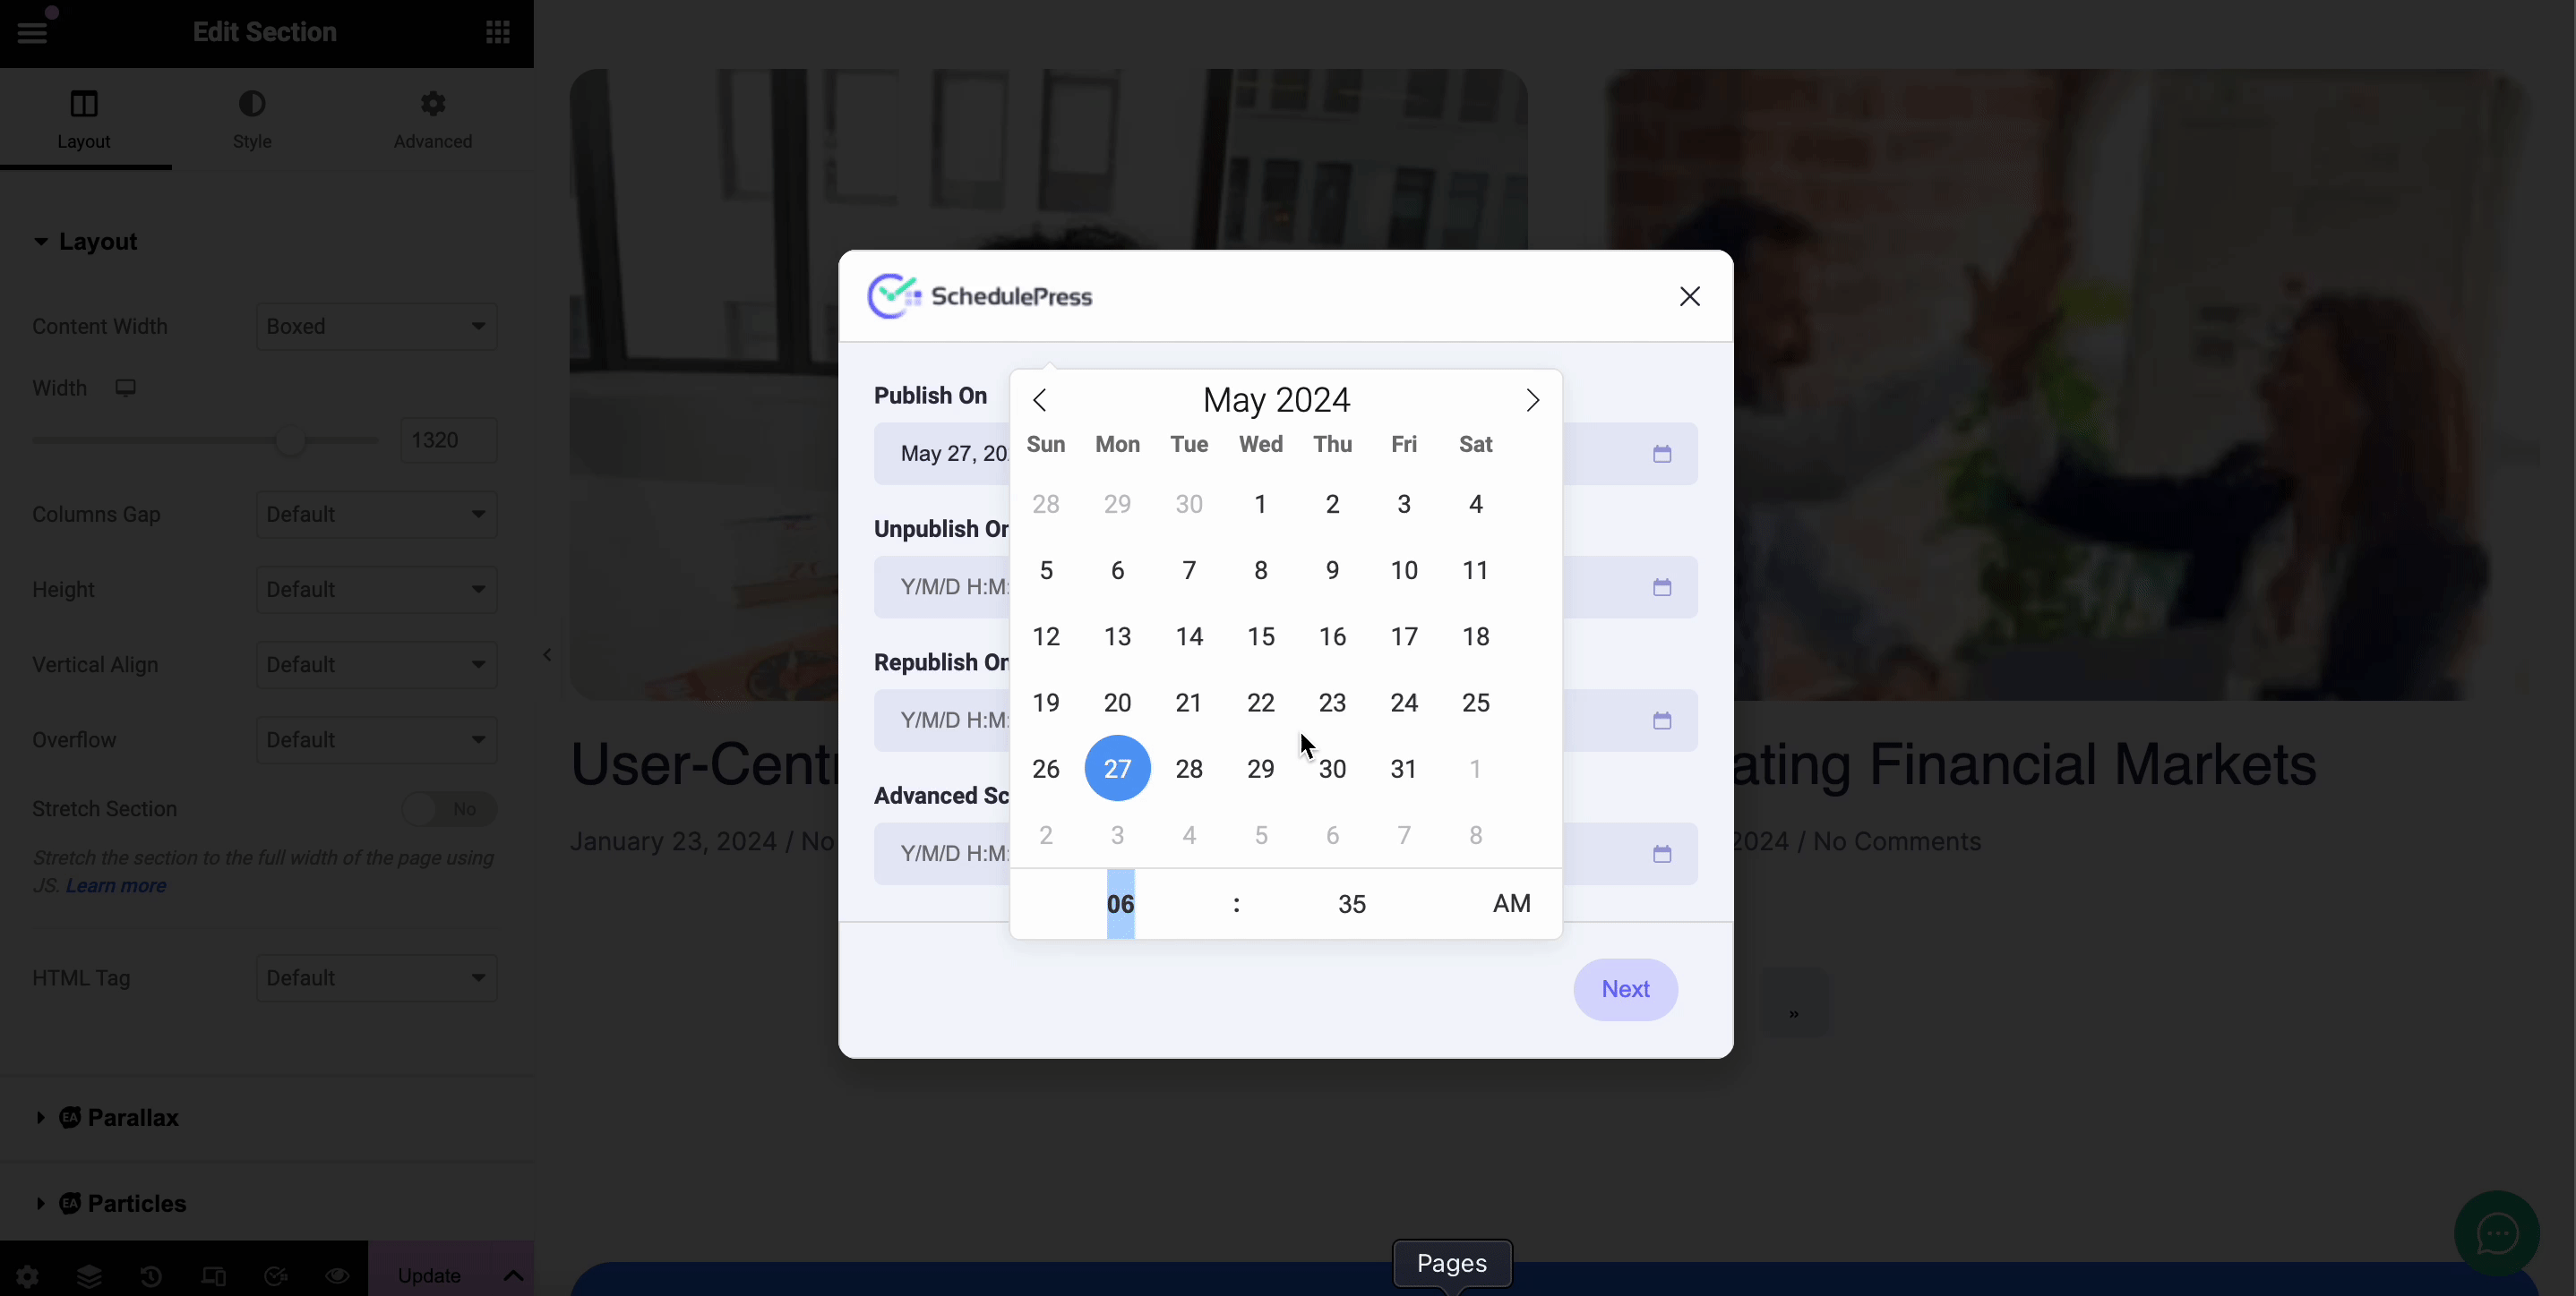
Task: Close the SchedulePress modal dialog
Action: [1690, 296]
